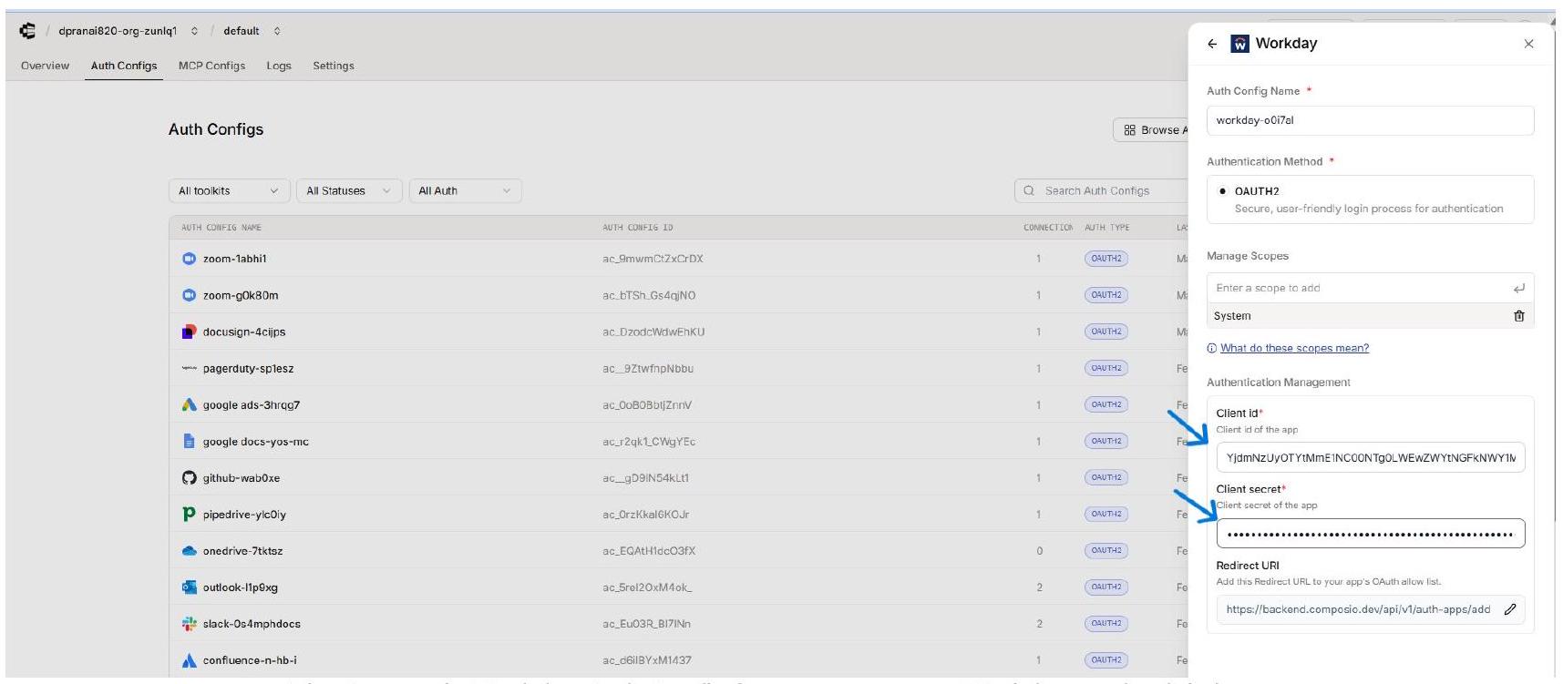The width and height of the screenshot is (1563, 684).
Task: Click the Client id input field
Action: tap(1370, 458)
